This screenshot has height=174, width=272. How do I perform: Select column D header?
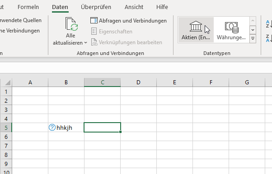(138, 82)
